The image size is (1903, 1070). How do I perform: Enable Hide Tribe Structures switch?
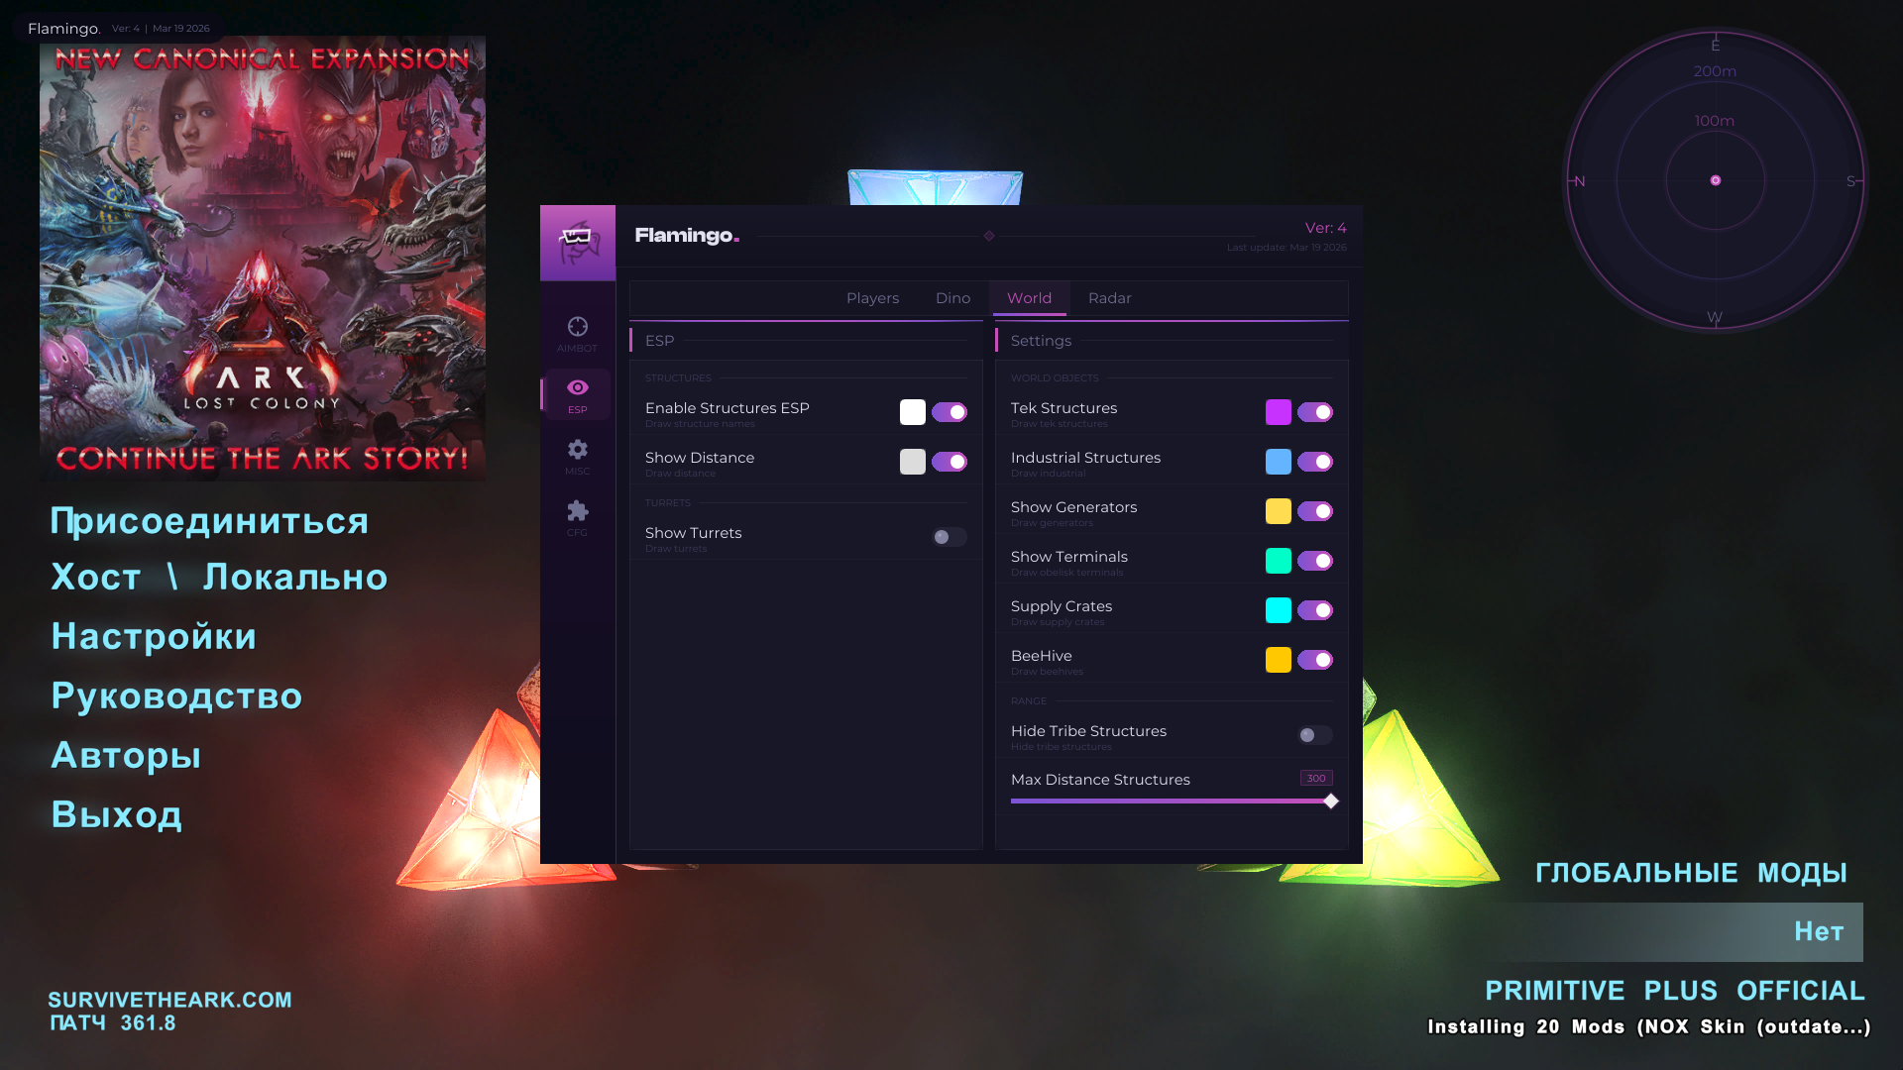[x=1314, y=735]
